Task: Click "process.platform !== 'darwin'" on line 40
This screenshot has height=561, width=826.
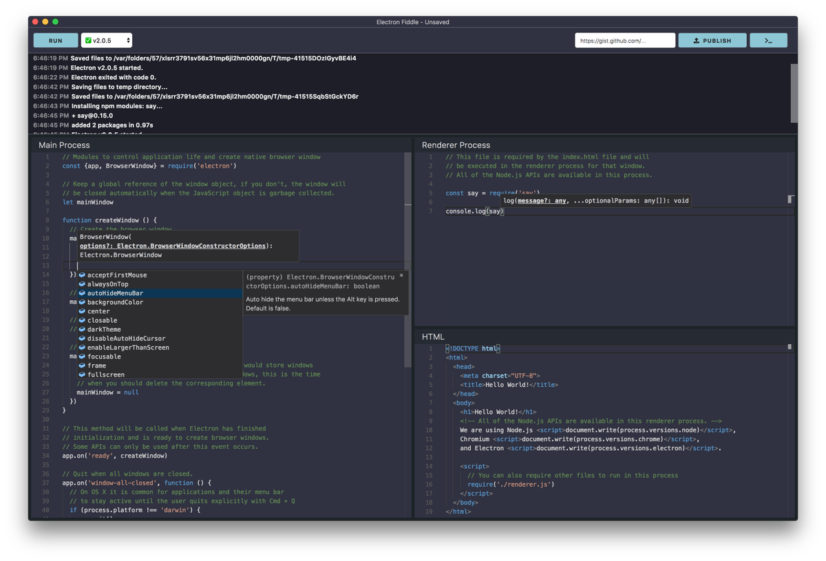Action: pos(135,510)
